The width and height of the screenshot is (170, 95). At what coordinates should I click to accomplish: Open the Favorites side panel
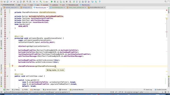click(x=1, y=69)
